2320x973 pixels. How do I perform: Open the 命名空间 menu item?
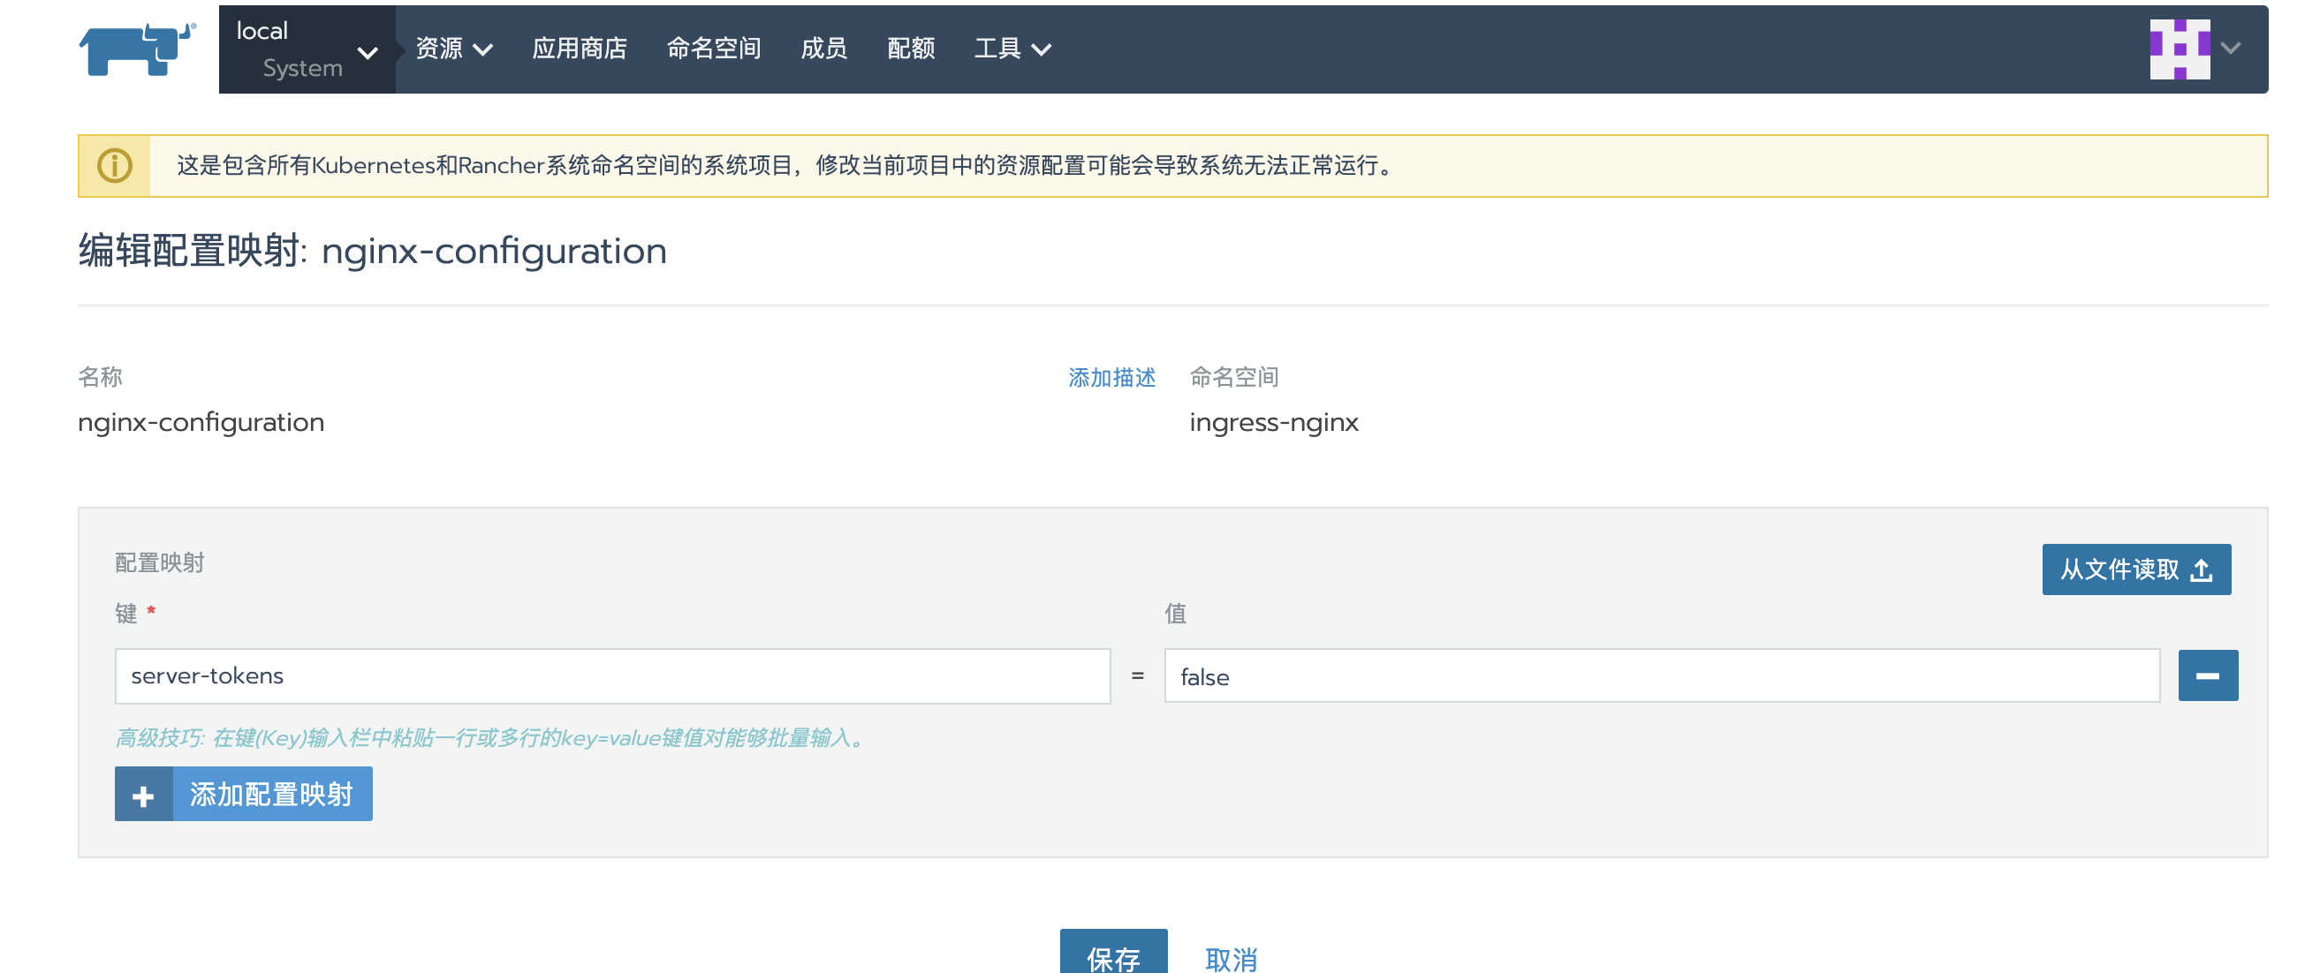point(713,49)
